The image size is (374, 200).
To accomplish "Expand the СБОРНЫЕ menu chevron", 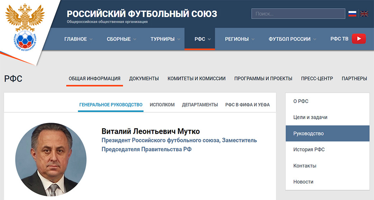I will (x=135, y=39).
